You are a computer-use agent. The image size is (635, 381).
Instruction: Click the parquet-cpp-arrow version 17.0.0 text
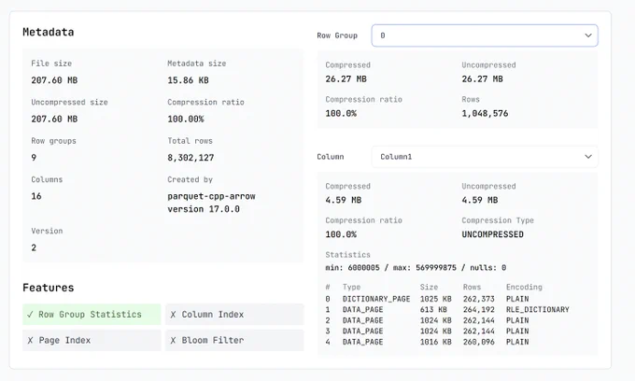(211, 203)
